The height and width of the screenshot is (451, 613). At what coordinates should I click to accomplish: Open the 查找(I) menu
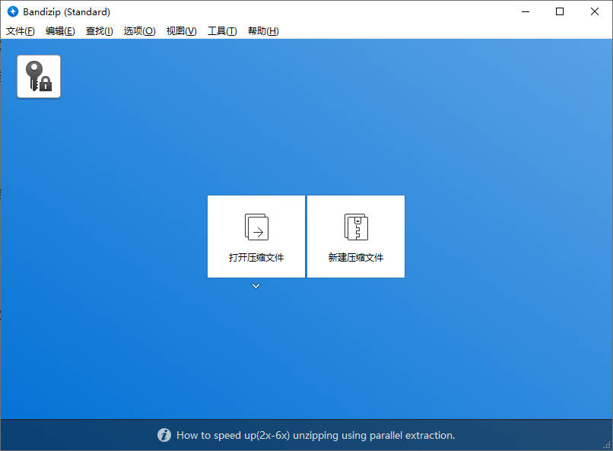click(x=99, y=31)
